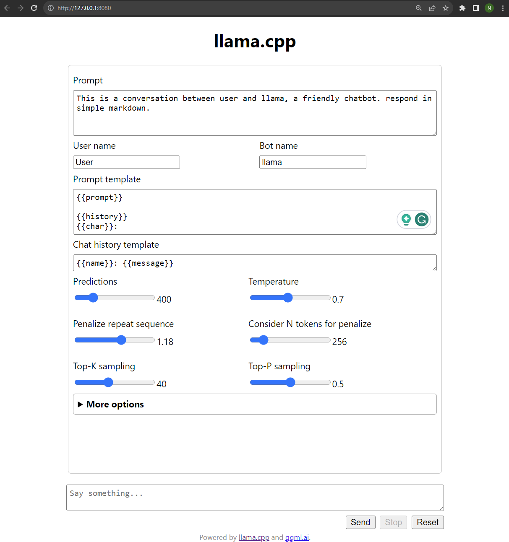Bookmark this tab with star icon

[x=446, y=8]
